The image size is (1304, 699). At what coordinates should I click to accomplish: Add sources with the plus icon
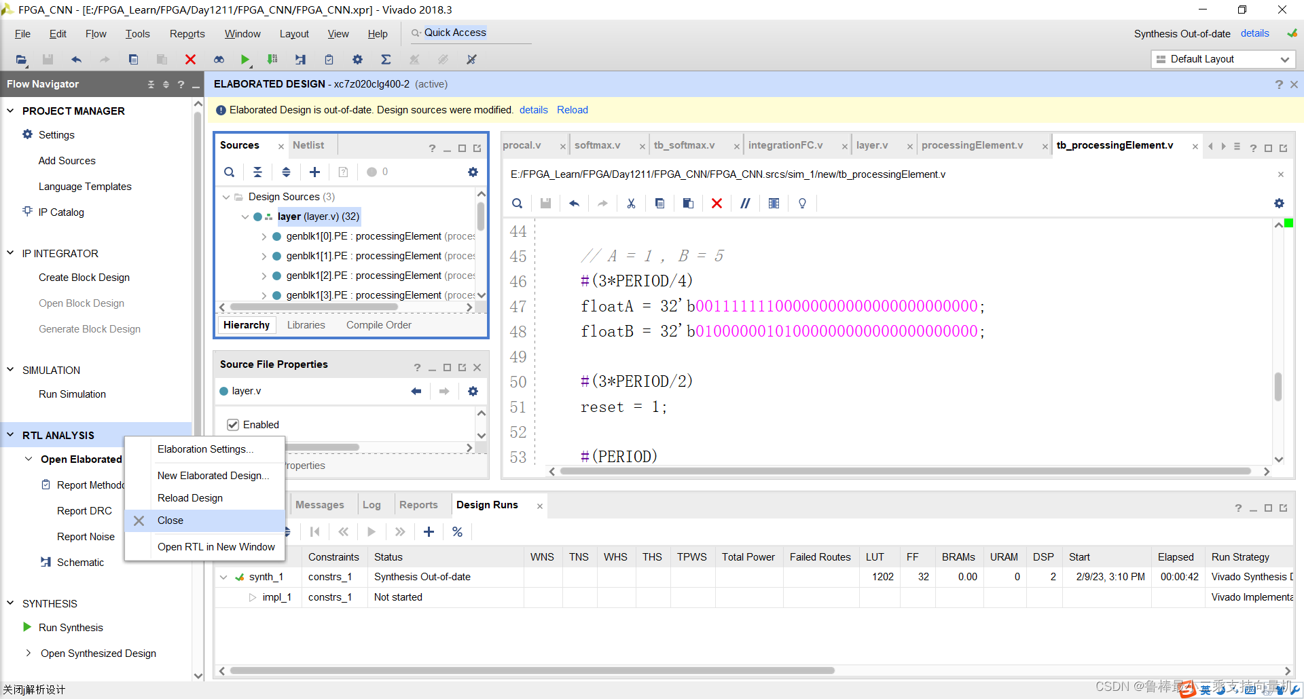[314, 172]
